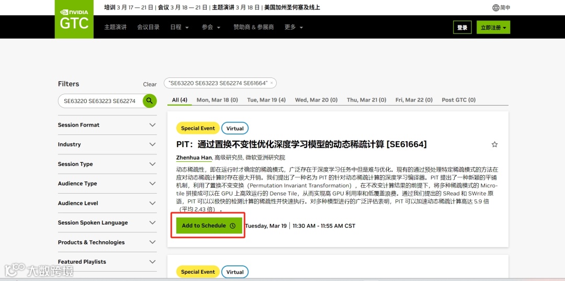Open the PIT session title SE61664
565x281 pixels.
(x=302, y=144)
